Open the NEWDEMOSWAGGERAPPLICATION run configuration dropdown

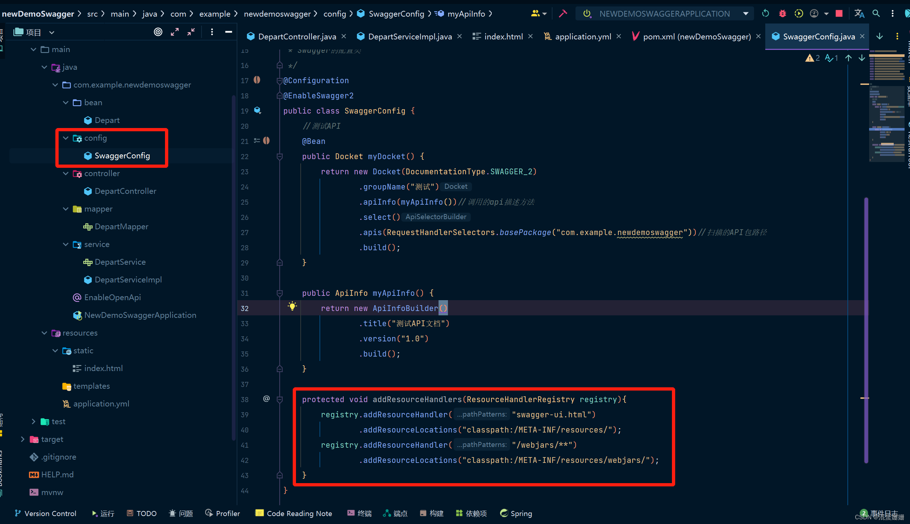746,13
